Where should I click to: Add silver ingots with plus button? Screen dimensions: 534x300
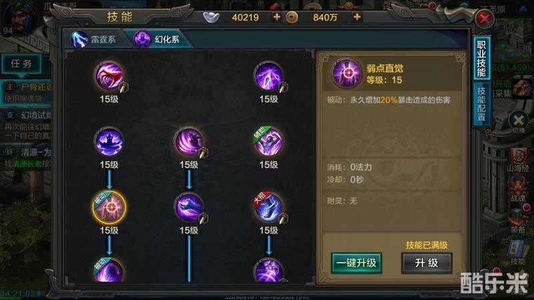(276, 17)
